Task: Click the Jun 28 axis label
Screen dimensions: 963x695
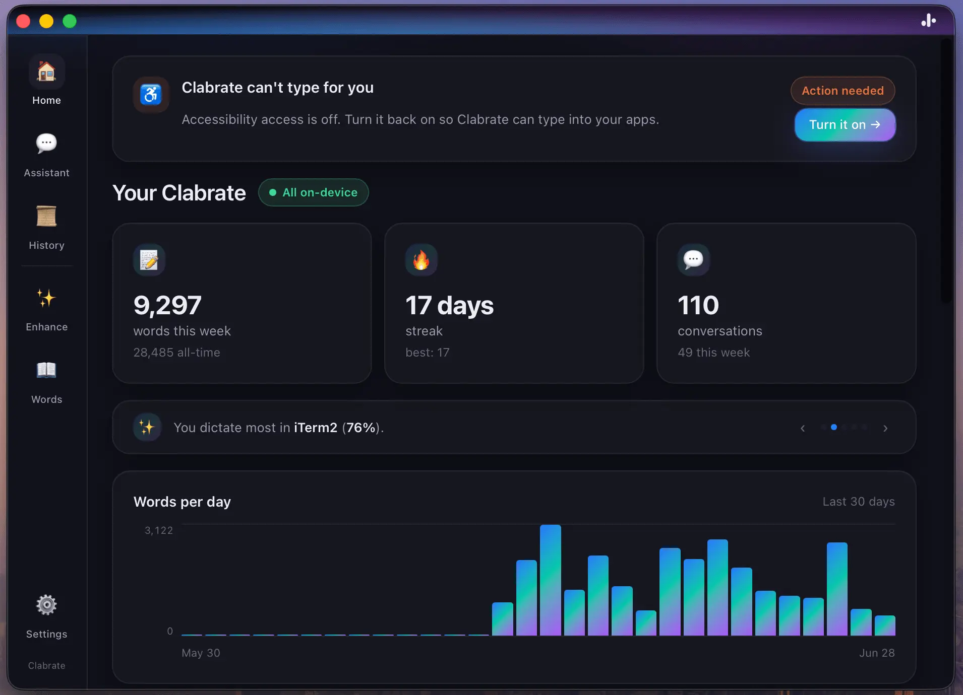Action: pyautogui.click(x=877, y=653)
